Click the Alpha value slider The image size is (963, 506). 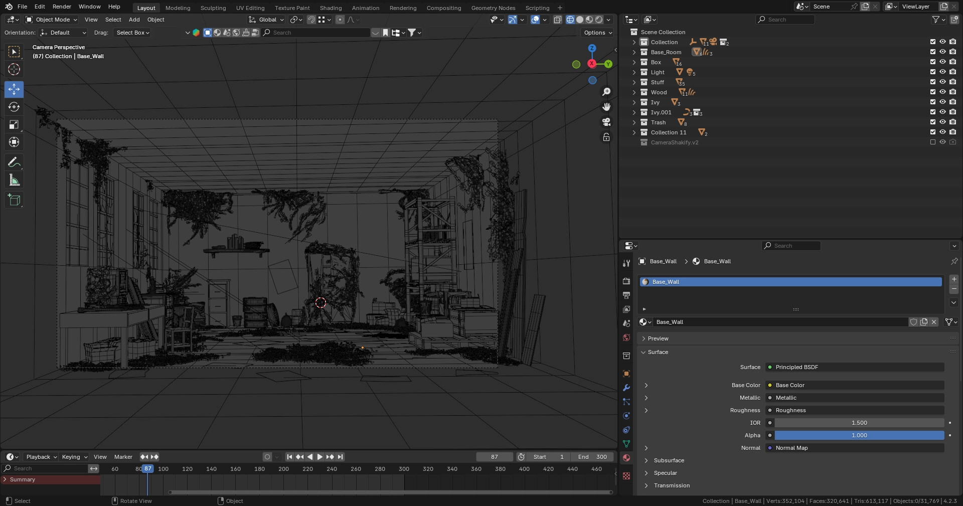click(x=859, y=435)
